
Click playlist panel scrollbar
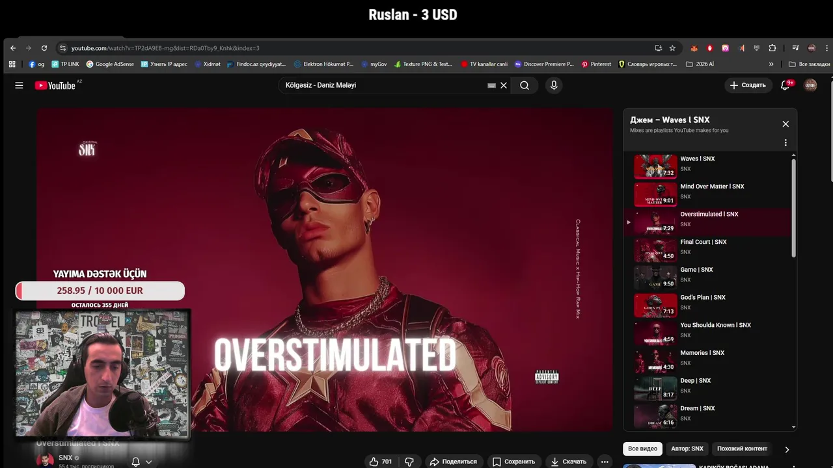[793, 208]
